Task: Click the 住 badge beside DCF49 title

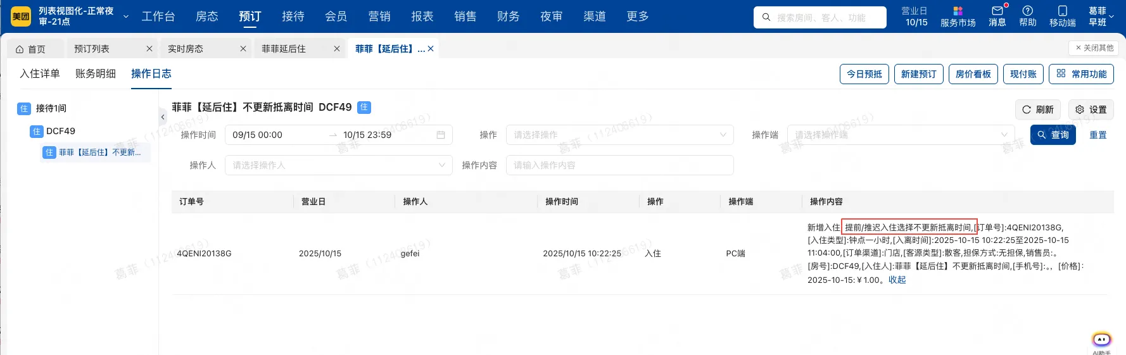Action: (x=364, y=108)
